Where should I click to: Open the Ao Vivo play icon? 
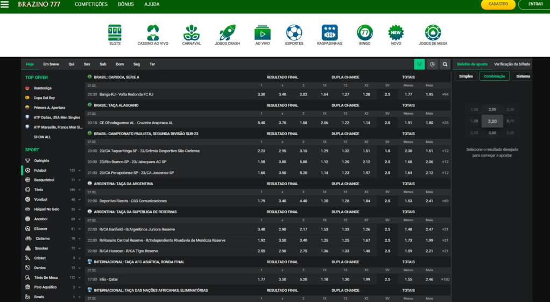(x=263, y=33)
